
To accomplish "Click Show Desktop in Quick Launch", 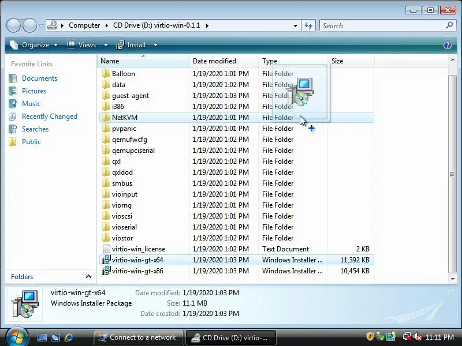I will coord(42,337).
